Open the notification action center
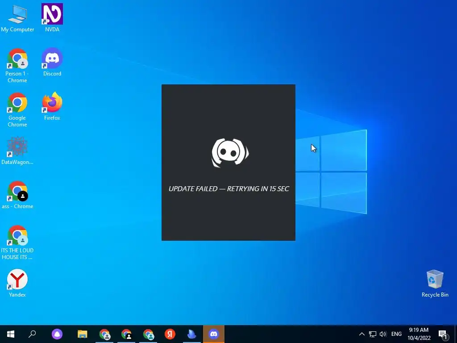The height and width of the screenshot is (343, 457). pos(443,334)
